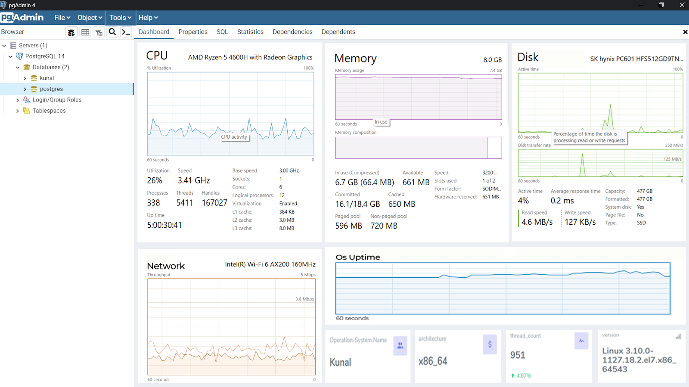
Task: Expand the postgres database node
Action: pyautogui.click(x=25, y=89)
